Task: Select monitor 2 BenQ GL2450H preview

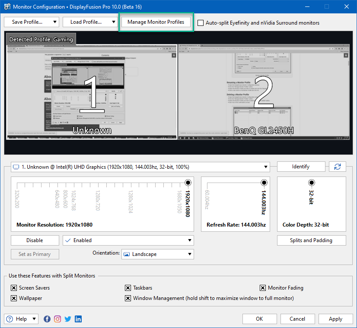Action: [x=264, y=92]
